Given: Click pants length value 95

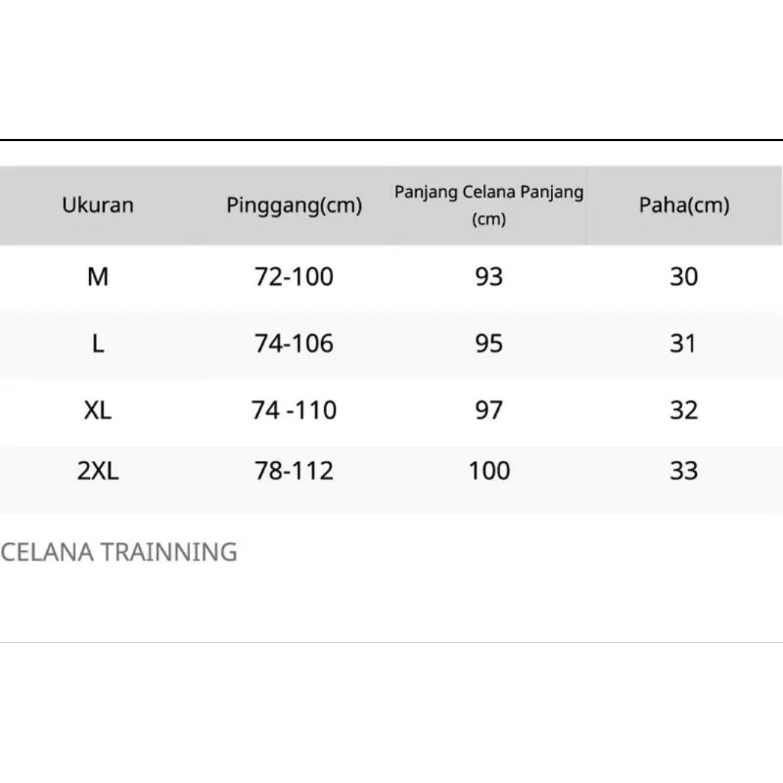Looking at the screenshot, I should [x=488, y=344].
